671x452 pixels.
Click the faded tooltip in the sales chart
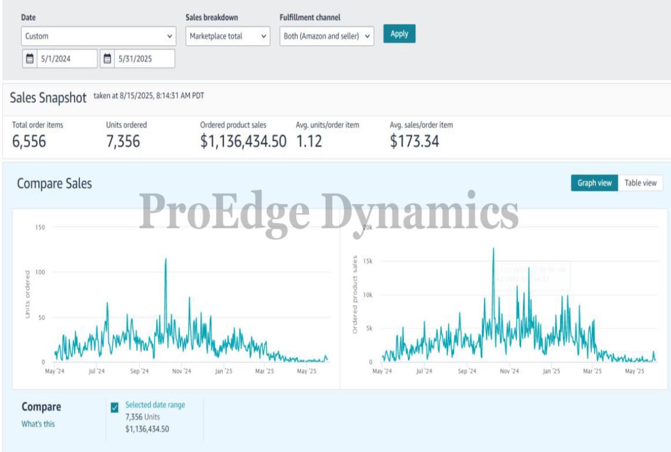531,275
